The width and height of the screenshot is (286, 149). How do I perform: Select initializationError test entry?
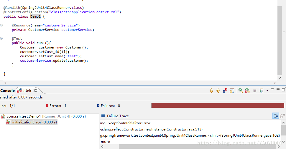(32, 122)
